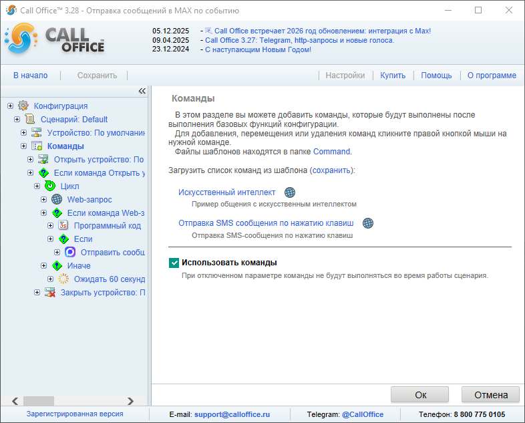The width and height of the screenshot is (525, 423).
Task: Collapse the left tree panel with double chevron
Action: [x=142, y=91]
